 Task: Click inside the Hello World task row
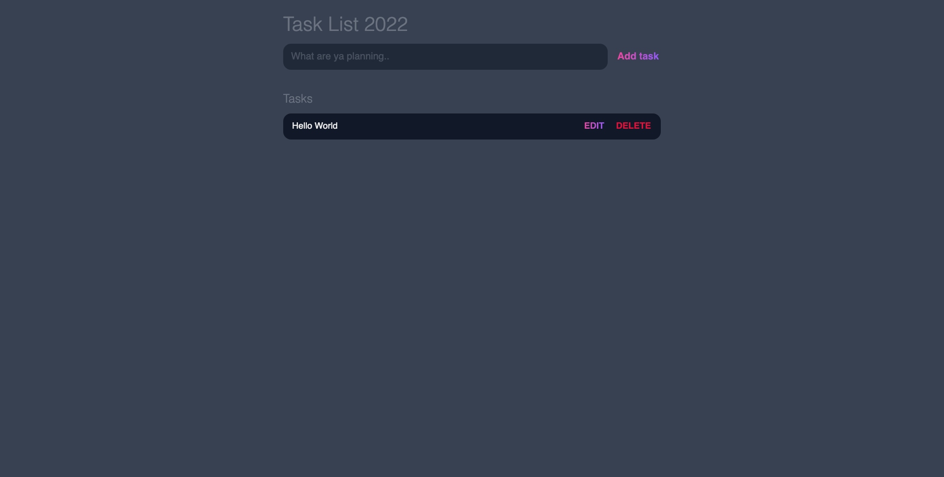(x=442, y=126)
